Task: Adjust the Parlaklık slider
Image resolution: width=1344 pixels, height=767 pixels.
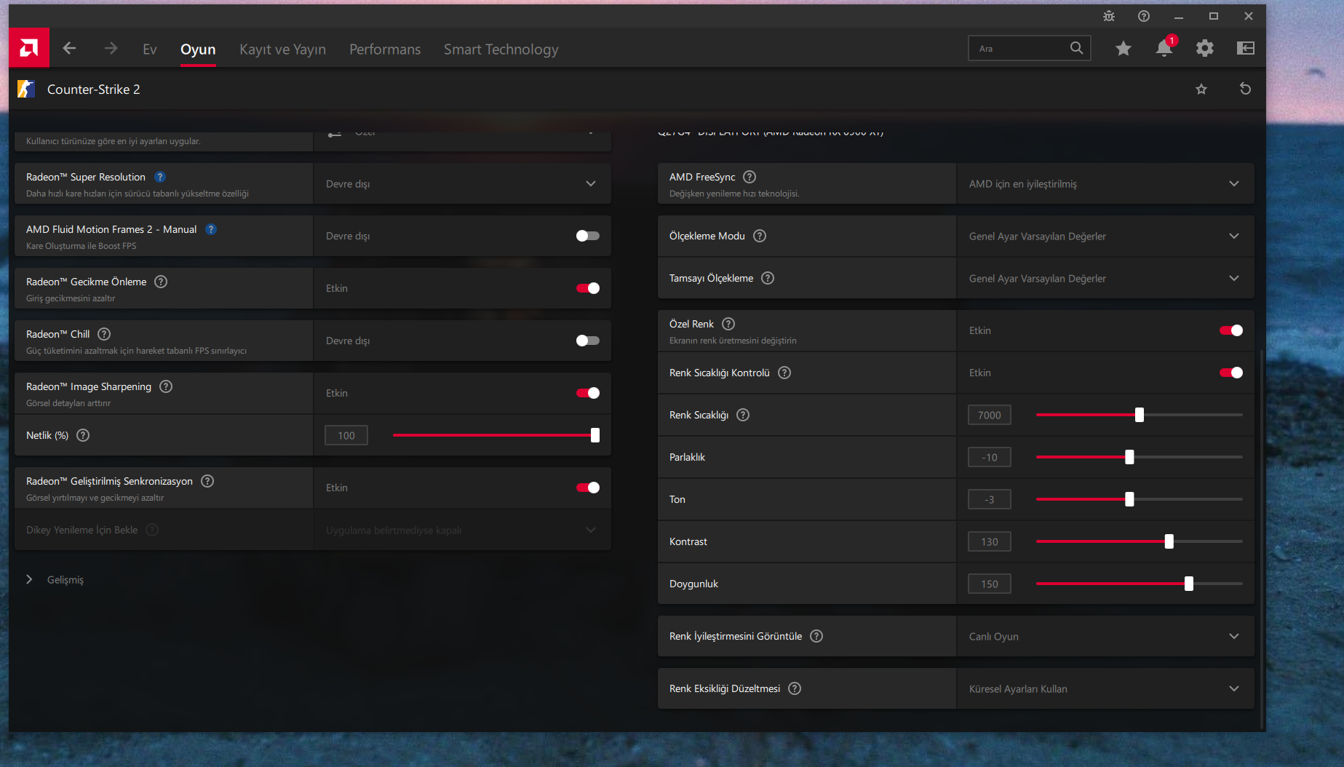Action: (x=1139, y=457)
